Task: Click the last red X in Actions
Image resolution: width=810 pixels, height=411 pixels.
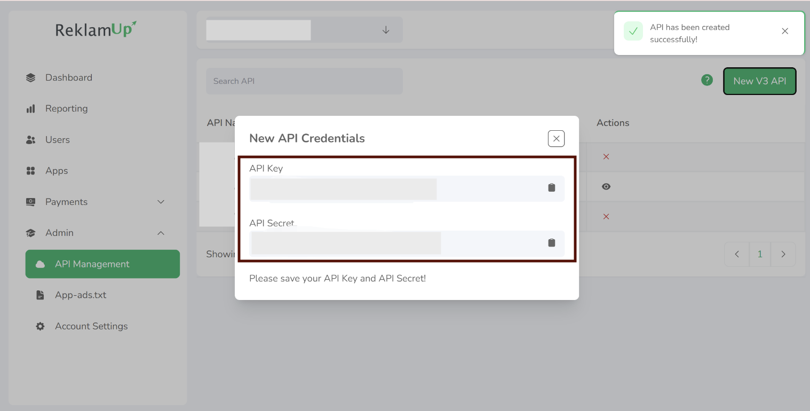Action: coord(606,217)
